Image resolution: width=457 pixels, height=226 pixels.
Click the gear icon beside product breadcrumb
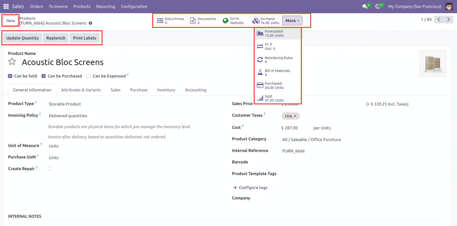[x=90, y=23]
